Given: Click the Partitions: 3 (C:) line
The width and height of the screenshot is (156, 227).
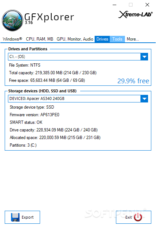Looking at the screenshot, I should point(23,145).
